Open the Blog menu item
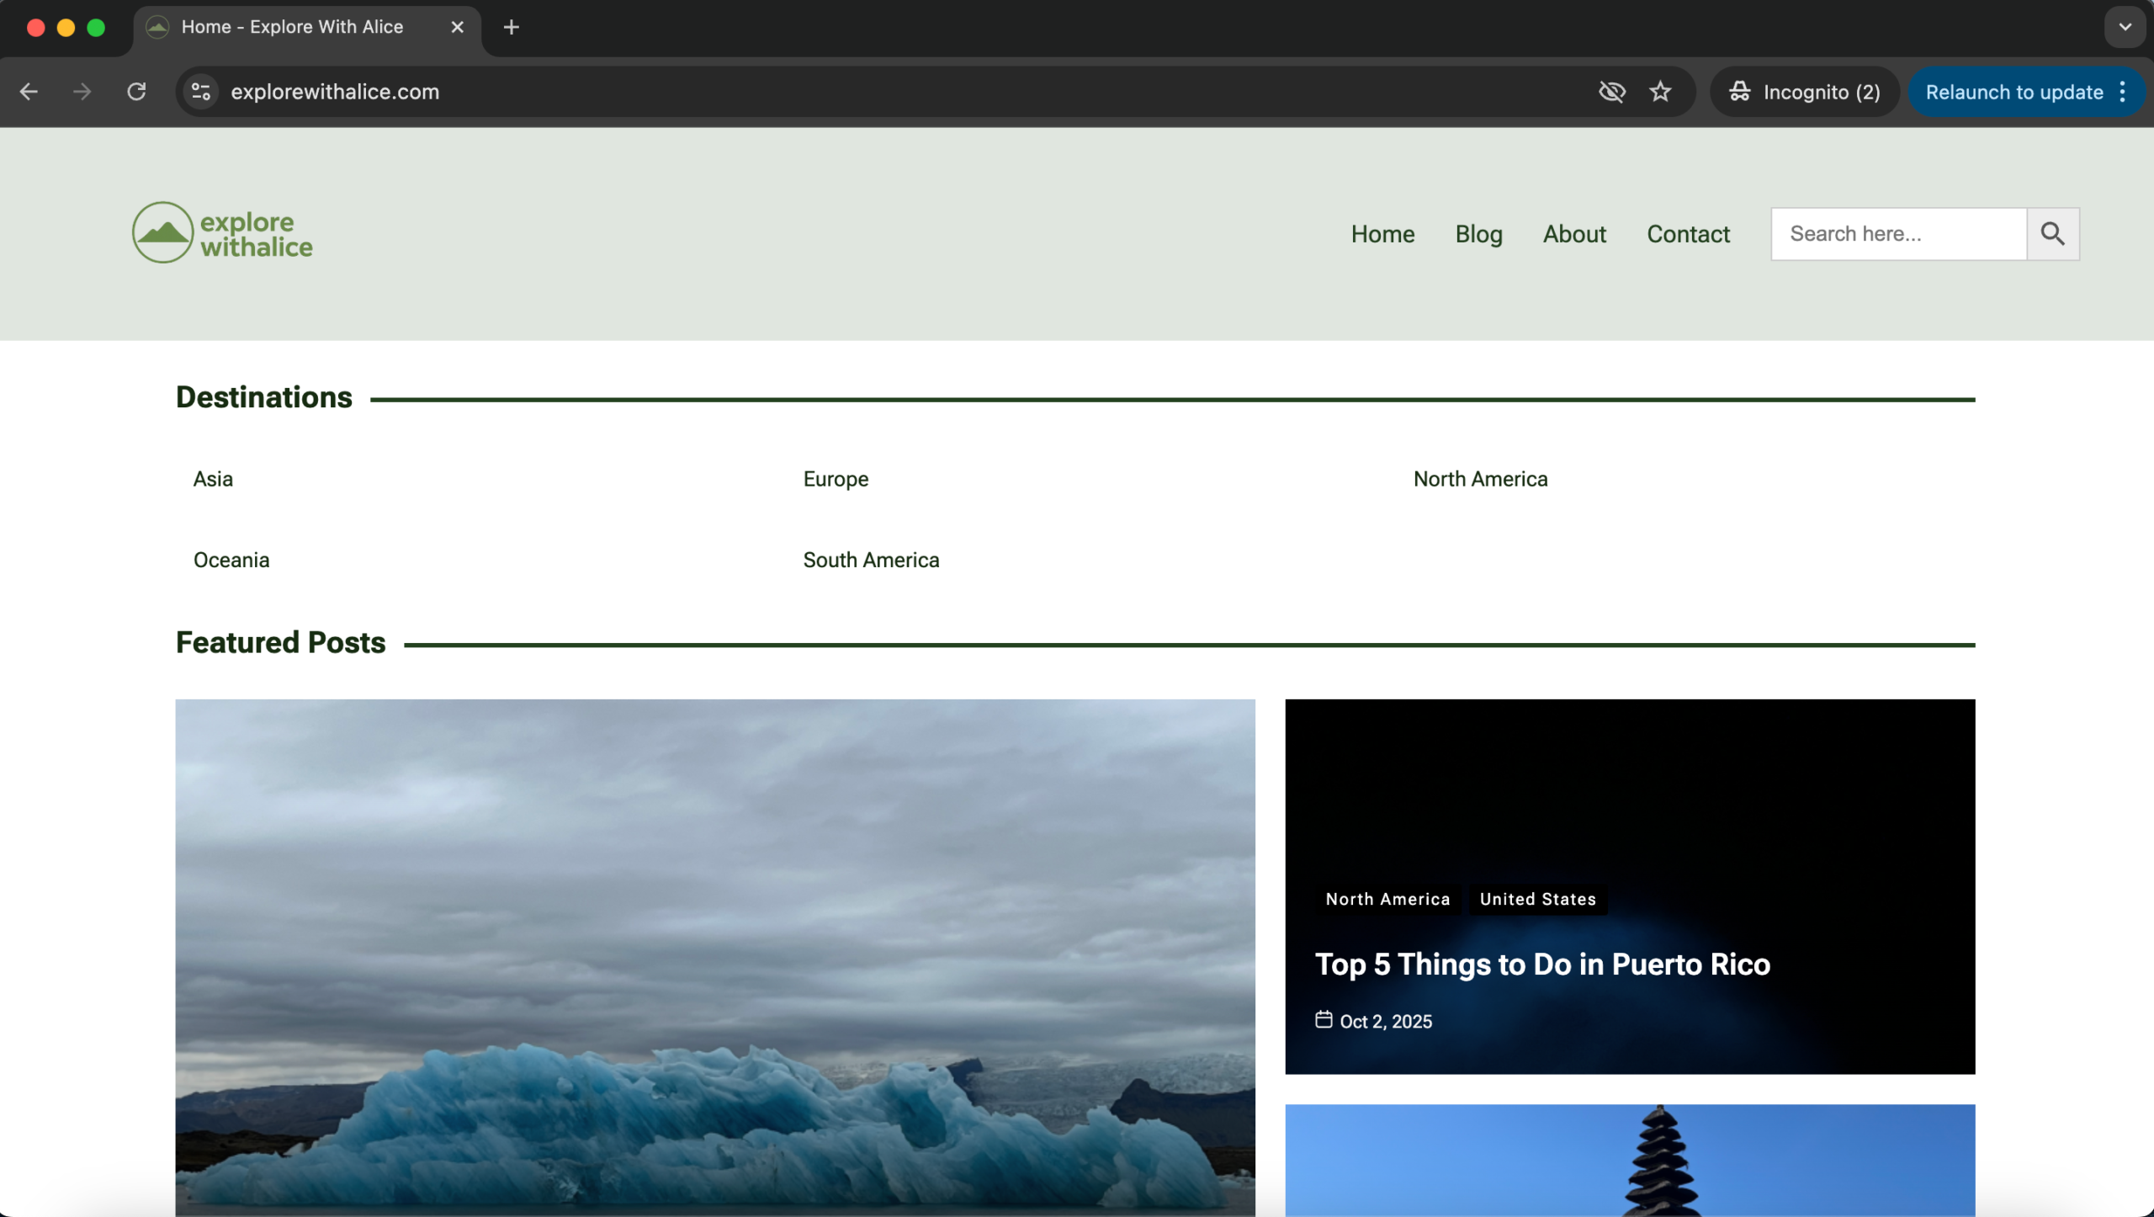Viewport: 2154px width, 1217px height. coord(1478,234)
